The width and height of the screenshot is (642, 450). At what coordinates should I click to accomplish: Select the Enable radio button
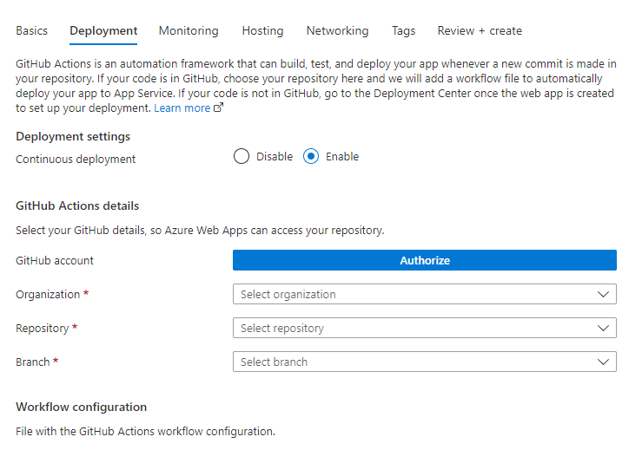pyautogui.click(x=311, y=157)
